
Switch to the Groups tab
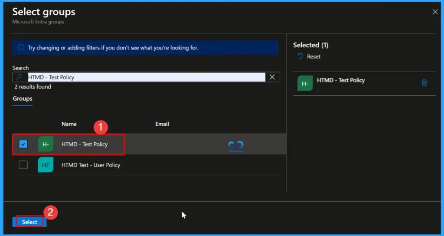(23, 98)
